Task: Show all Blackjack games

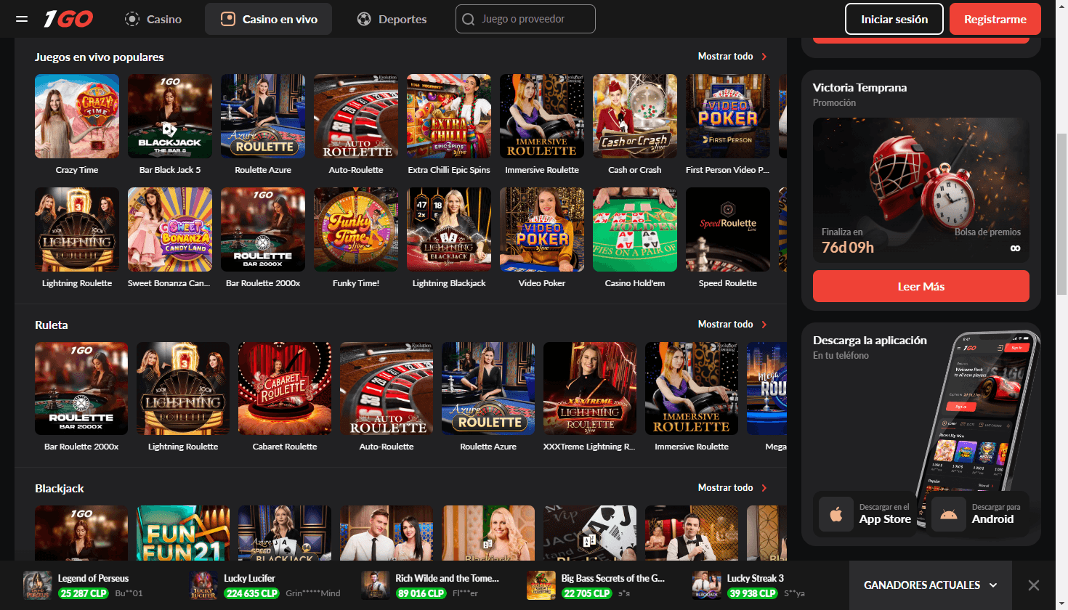Action: [732, 488]
